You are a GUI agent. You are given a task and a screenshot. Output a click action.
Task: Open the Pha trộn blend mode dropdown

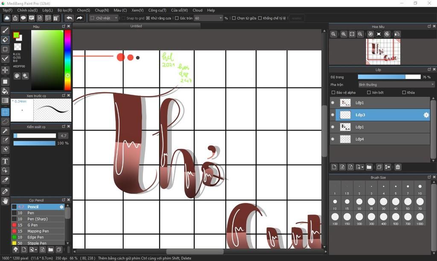tap(396, 85)
